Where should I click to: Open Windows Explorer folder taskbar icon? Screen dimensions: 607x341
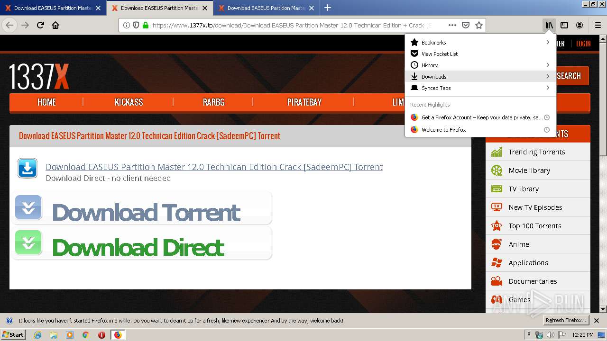point(54,335)
